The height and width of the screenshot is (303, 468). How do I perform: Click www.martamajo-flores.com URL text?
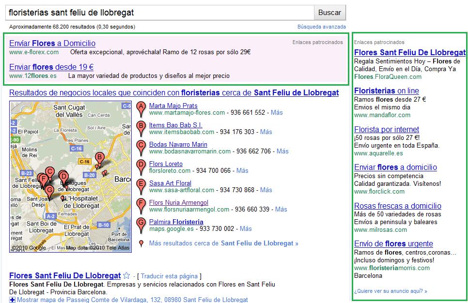point(187,112)
